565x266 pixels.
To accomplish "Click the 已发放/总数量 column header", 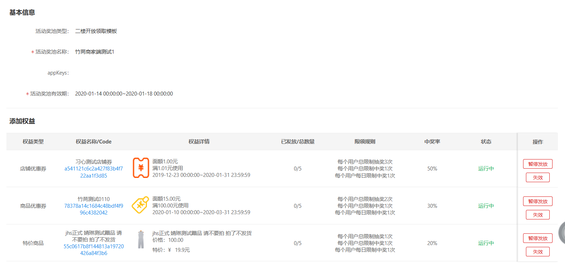I will click(298, 141).
